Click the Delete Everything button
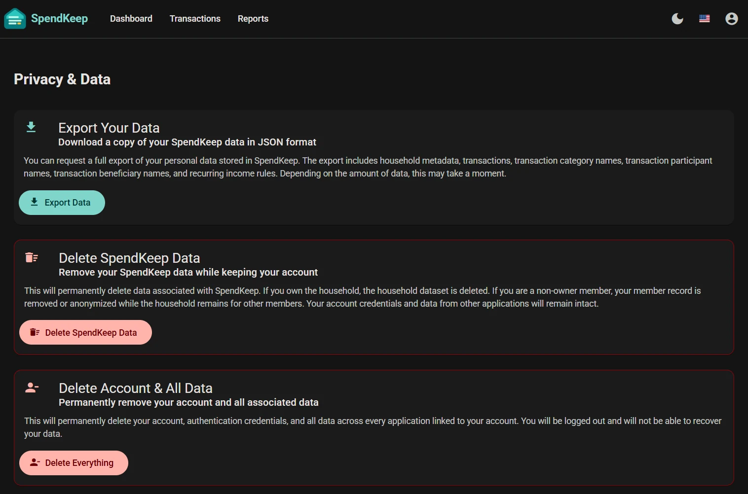Image resolution: width=748 pixels, height=494 pixels. coord(74,463)
